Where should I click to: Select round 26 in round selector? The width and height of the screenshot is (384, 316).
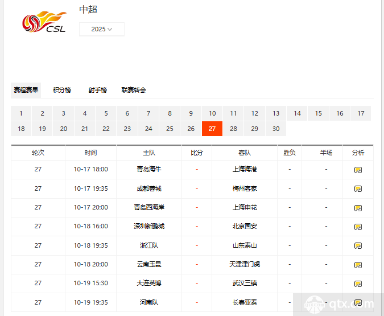191,129
